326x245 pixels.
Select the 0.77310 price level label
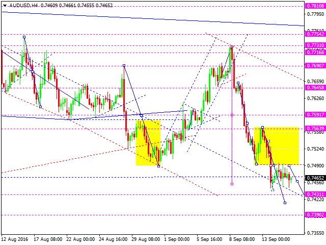[315, 45]
